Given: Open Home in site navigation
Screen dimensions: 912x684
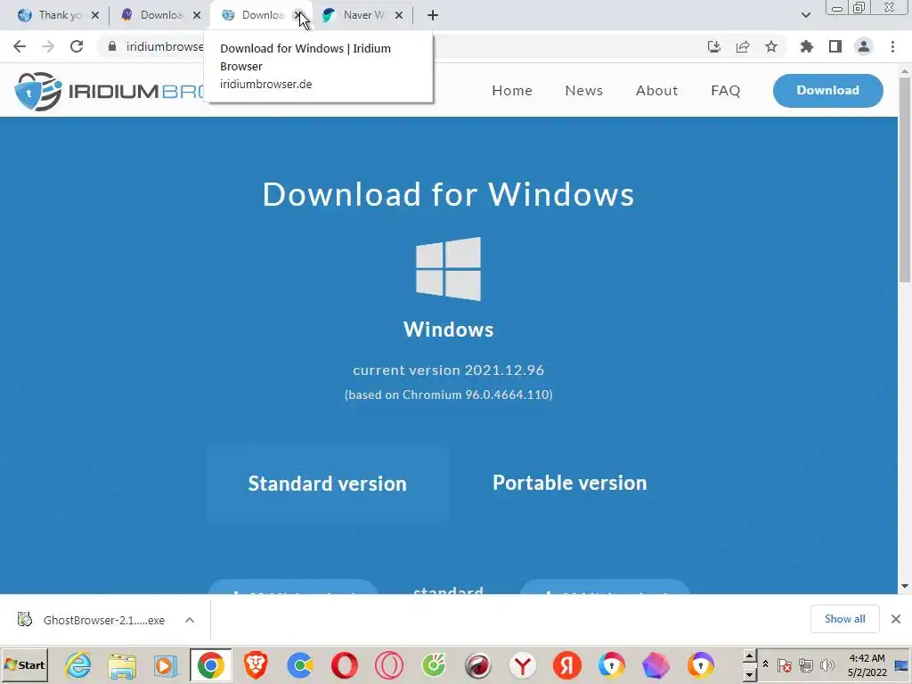Looking at the screenshot, I should point(512,91).
